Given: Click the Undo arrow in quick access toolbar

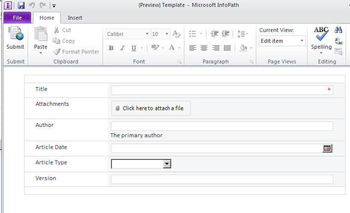Looking at the screenshot, I should pyautogui.click(x=32, y=5).
